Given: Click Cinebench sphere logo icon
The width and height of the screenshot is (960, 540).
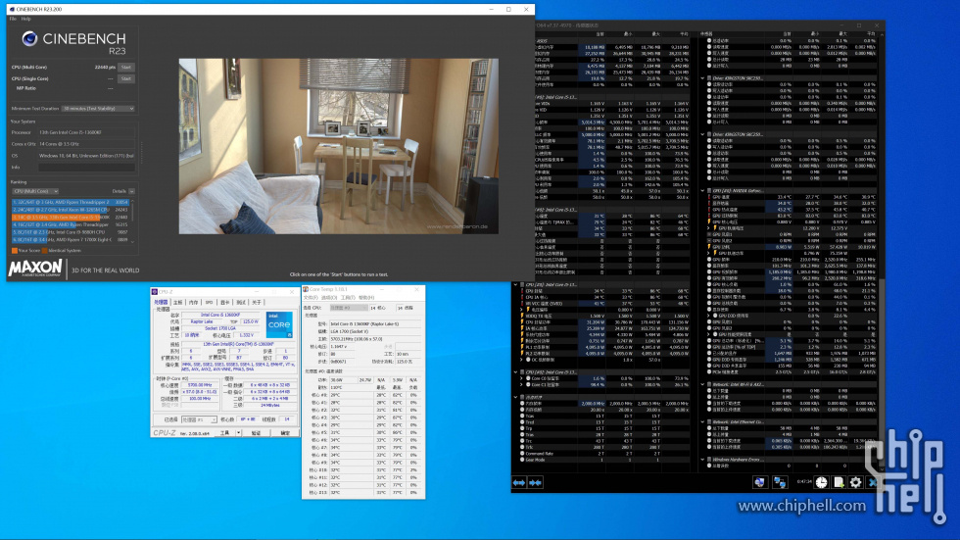Looking at the screenshot, I should pyautogui.click(x=29, y=39).
